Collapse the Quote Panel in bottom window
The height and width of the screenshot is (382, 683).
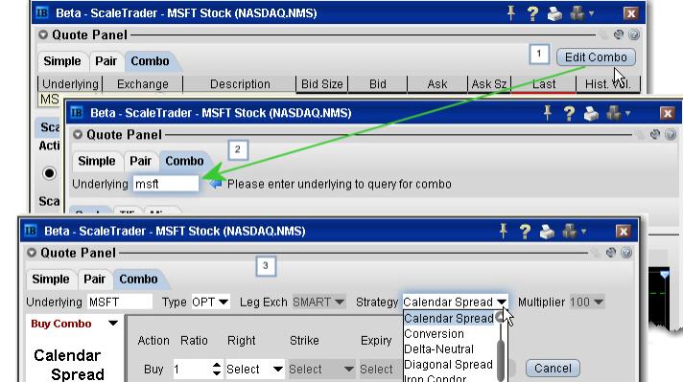tap(32, 253)
